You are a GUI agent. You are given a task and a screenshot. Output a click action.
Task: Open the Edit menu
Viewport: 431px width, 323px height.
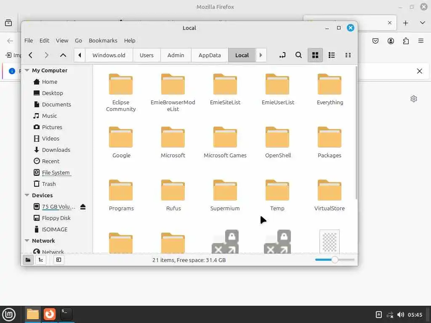(x=44, y=41)
